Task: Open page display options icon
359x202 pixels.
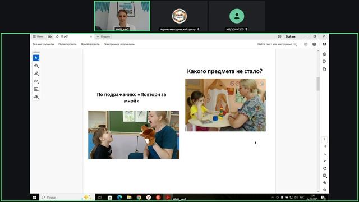Action: pos(325,176)
